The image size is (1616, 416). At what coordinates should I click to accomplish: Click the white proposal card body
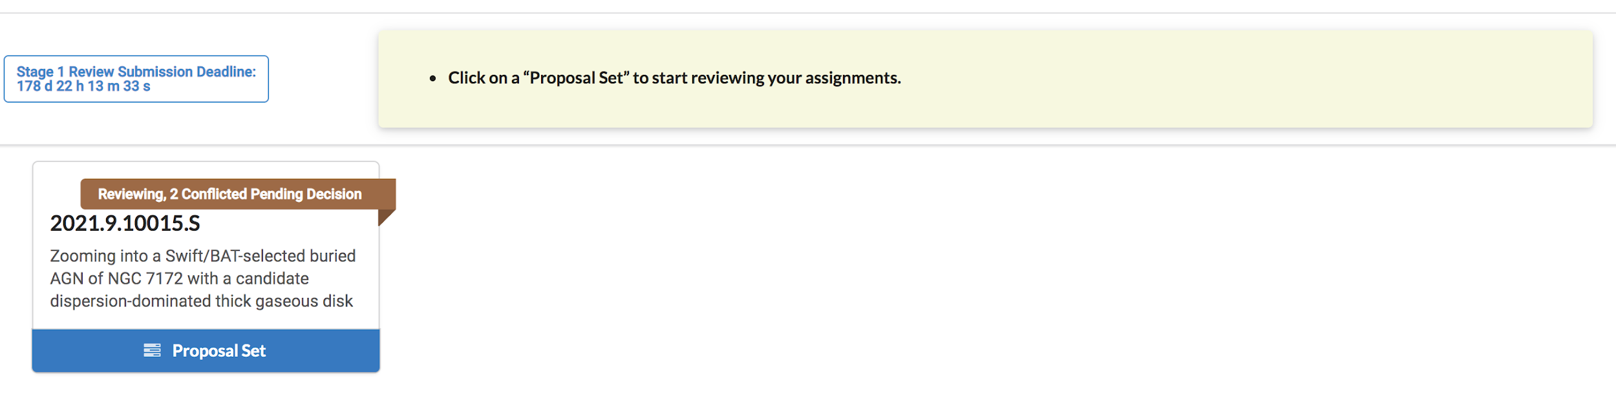pyautogui.click(x=207, y=317)
